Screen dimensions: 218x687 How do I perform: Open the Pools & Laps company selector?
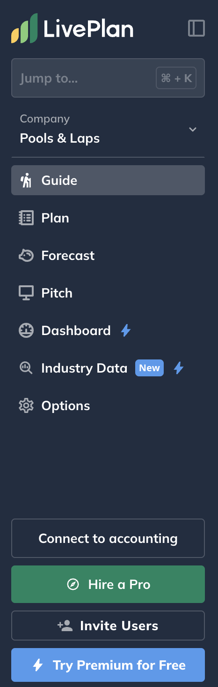click(108, 129)
